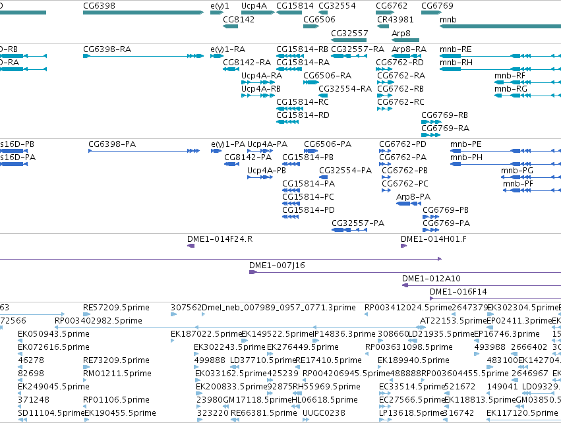This screenshot has height=423, width=561.
Task: Select protein CG6506-PA
Action: coord(310,151)
